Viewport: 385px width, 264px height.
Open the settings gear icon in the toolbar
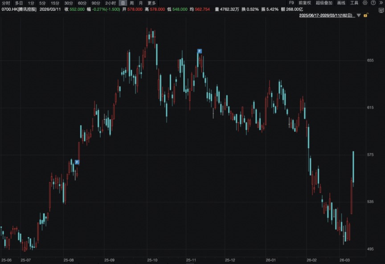point(365,3)
